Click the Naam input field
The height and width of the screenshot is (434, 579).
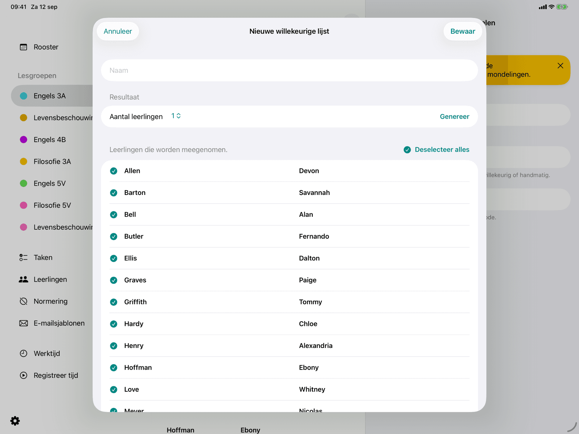click(x=289, y=71)
